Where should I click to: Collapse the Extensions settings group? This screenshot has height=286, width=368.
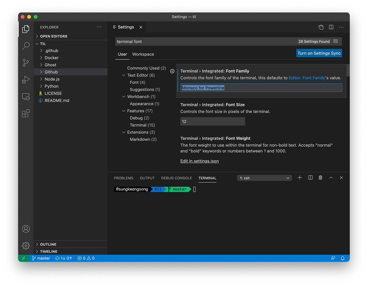(124, 132)
